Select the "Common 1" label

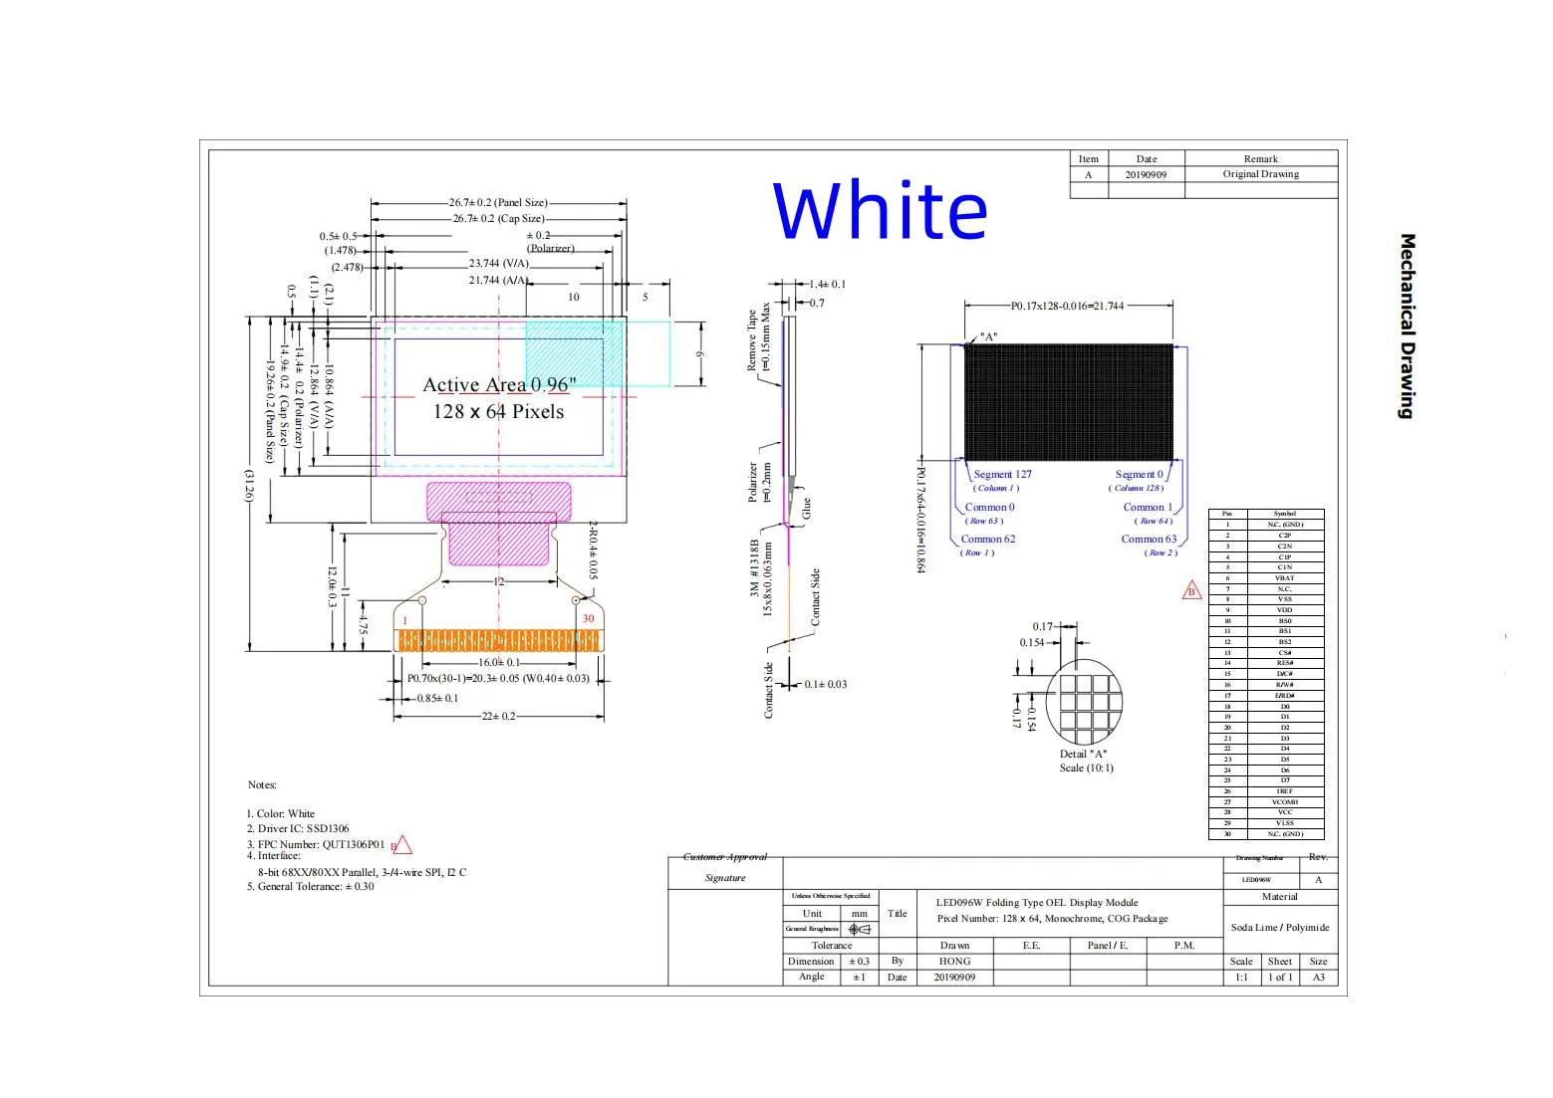tap(1148, 507)
